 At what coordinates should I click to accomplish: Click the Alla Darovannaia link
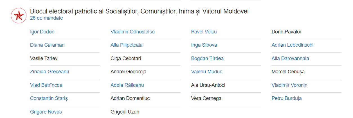coord(290,58)
